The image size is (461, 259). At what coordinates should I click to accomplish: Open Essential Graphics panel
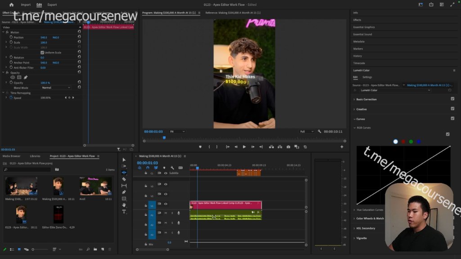[364, 27]
